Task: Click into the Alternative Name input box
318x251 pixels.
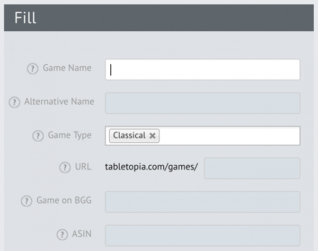Action: click(202, 103)
